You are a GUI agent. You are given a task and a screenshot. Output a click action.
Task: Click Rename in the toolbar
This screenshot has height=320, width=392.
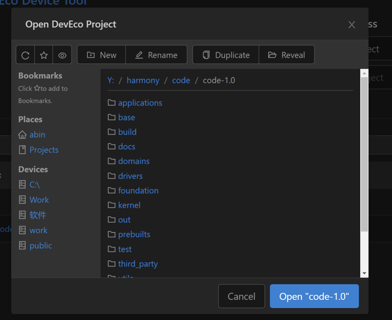pos(156,55)
